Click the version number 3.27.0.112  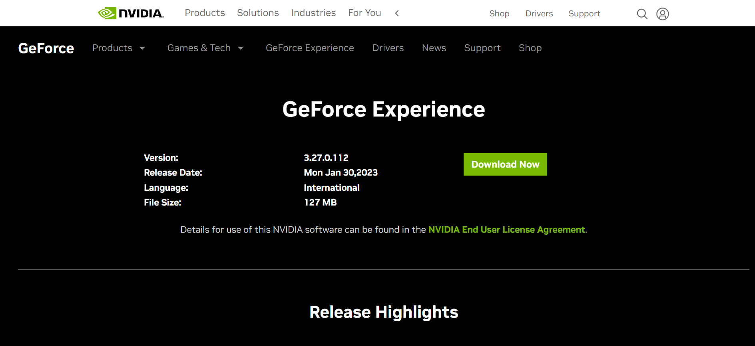coord(326,158)
